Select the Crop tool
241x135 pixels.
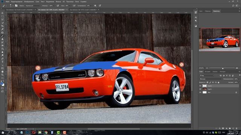tap(2, 26)
